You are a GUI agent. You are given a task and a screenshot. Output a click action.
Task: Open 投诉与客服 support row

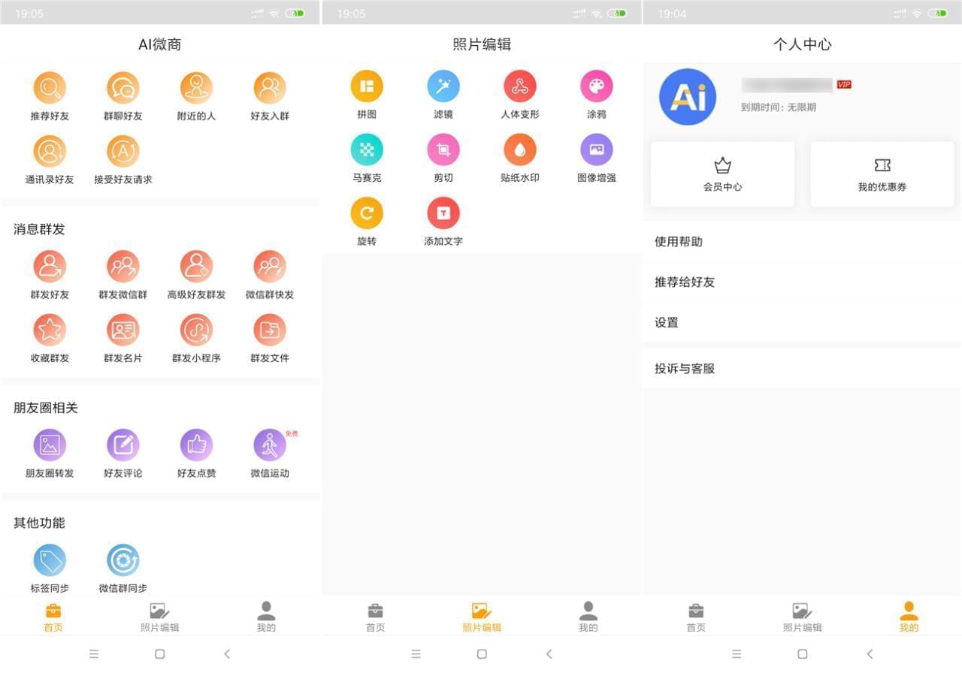(x=802, y=369)
